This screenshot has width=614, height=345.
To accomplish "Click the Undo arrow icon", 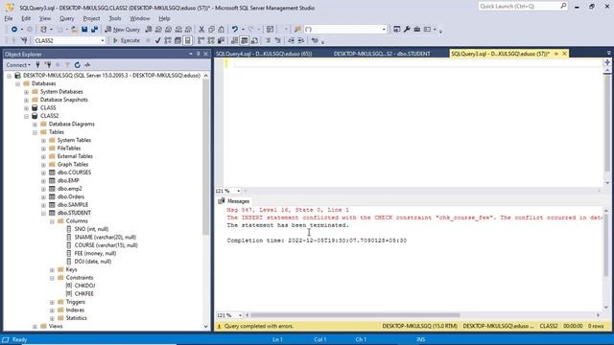I will click(x=234, y=30).
